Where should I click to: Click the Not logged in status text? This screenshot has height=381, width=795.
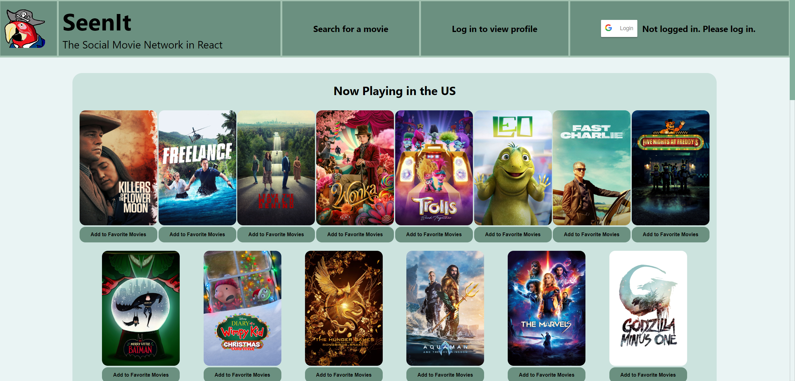click(699, 29)
